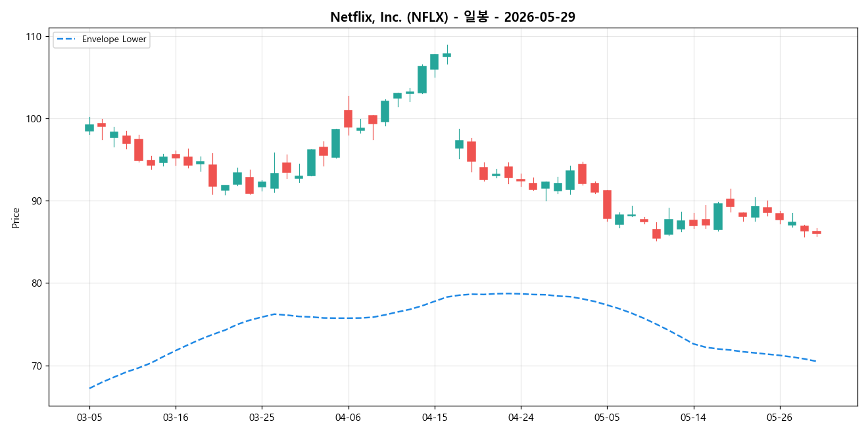
Task: Click the highest green candle near 108
Action: pyautogui.click(x=446, y=55)
